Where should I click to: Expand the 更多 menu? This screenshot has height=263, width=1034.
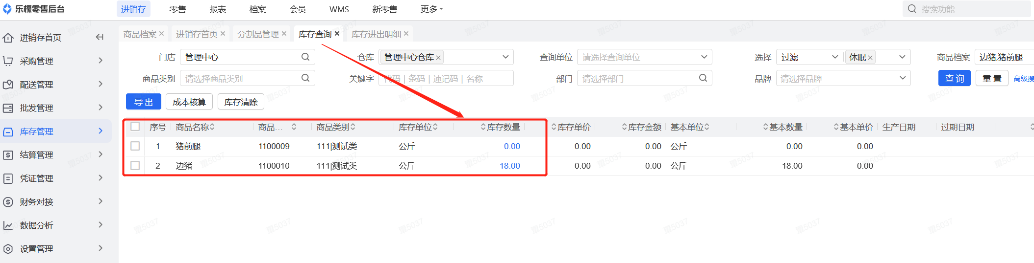pyautogui.click(x=431, y=9)
